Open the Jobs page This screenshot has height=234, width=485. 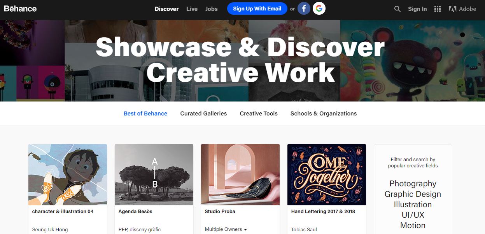(x=211, y=9)
